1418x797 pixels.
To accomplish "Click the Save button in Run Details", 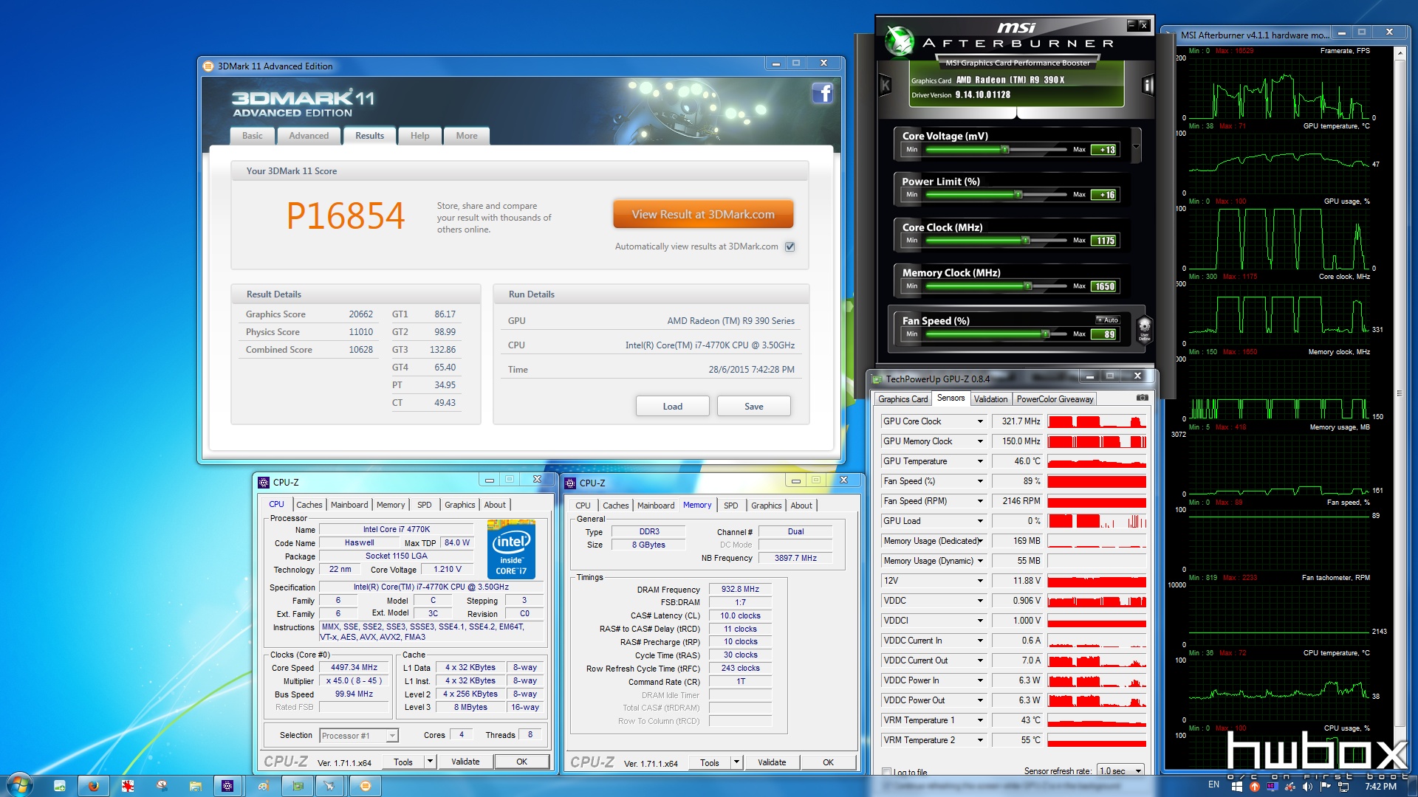I will [754, 407].
